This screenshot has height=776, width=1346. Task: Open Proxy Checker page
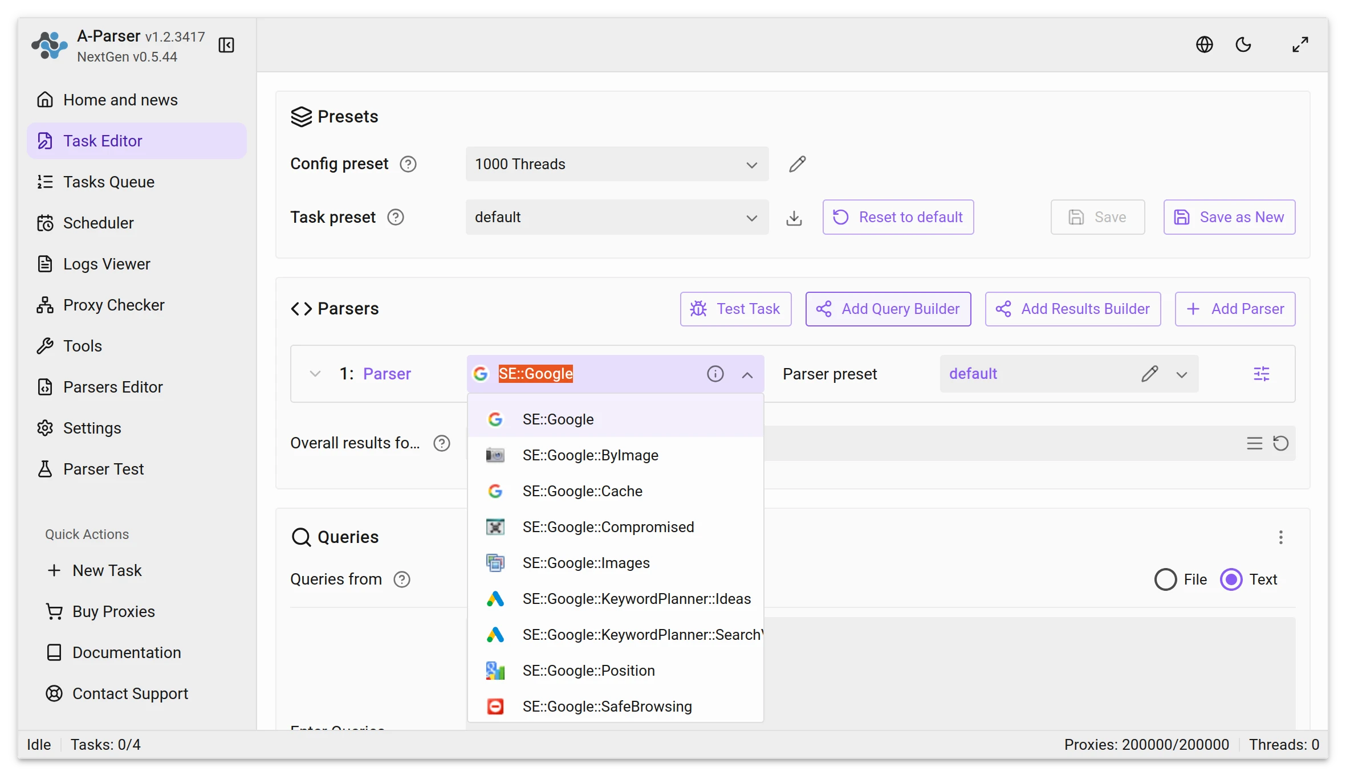137,305
